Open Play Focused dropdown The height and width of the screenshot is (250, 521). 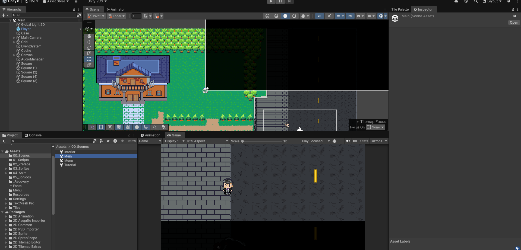point(316,141)
